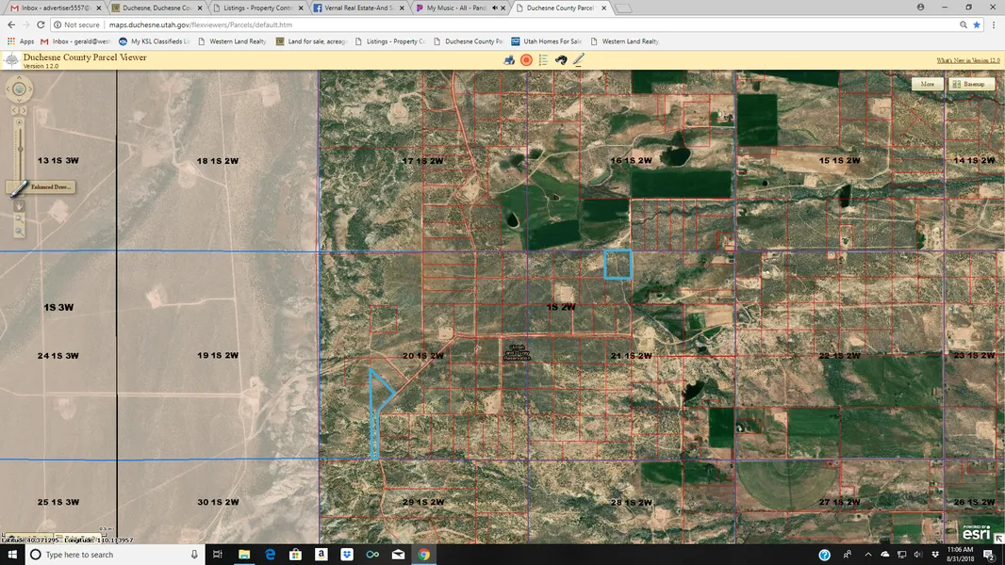Expand the More layers menu
Viewport: 1005px width, 565px height.
(927, 84)
